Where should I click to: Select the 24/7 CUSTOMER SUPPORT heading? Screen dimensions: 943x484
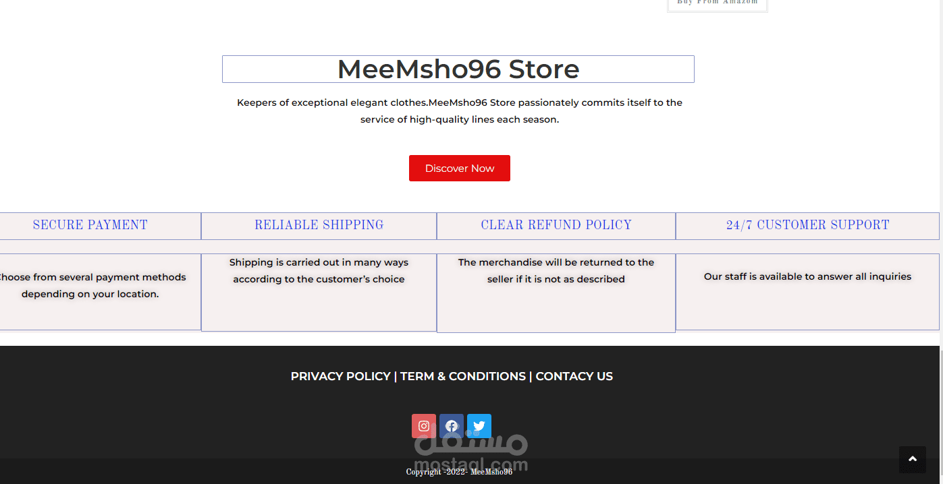pyautogui.click(x=807, y=225)
